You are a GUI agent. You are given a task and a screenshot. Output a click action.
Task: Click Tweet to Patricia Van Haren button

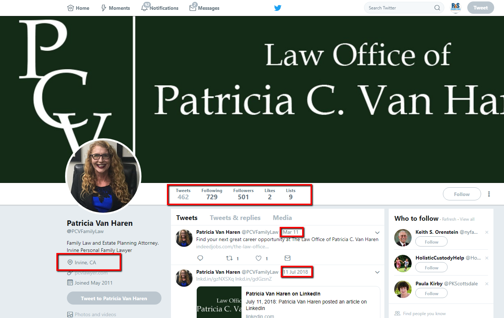pos(114,298)
